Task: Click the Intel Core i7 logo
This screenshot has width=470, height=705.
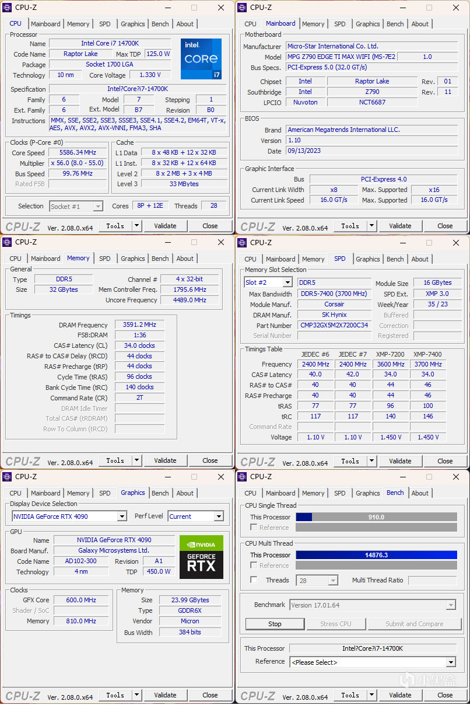Action: pos(201,58)
